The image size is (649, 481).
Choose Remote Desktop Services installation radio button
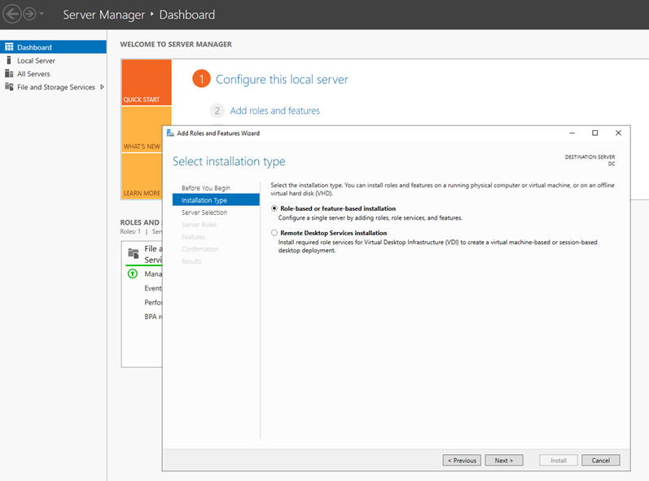click(x=274, y=233)
